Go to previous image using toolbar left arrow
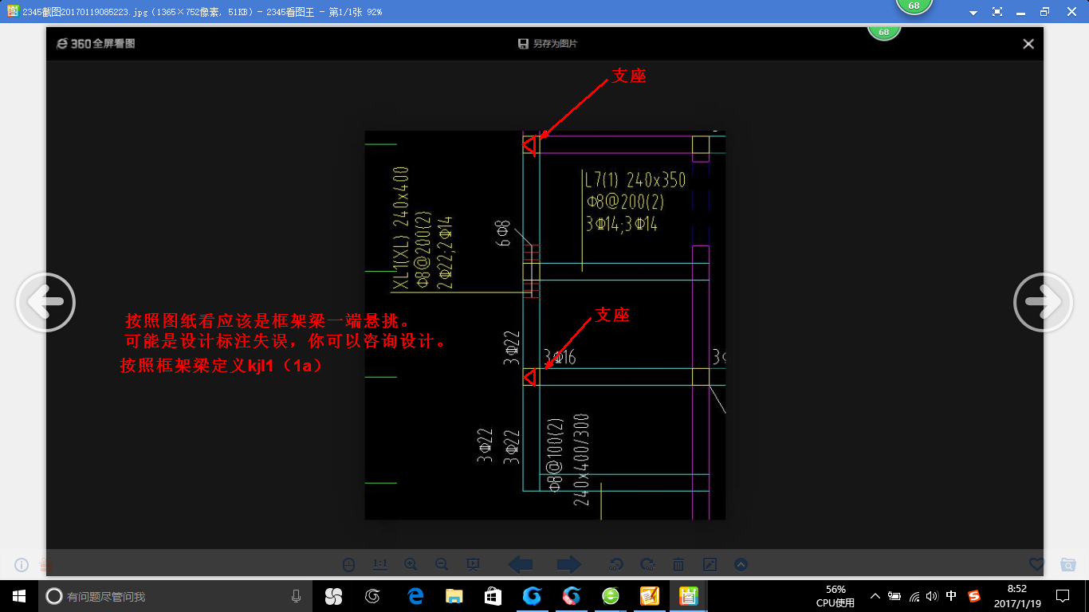The height and width of the screenshot is (612, 1089). (x=521, y=565)
